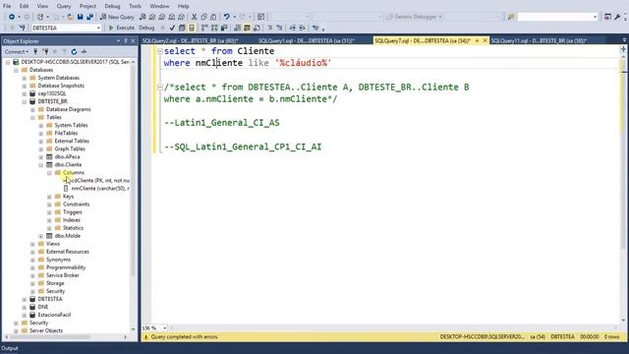The height and width of the screenshot is (354, 629).
Task: Close the Object Explorer panel
Action: (x=134, y=41)
